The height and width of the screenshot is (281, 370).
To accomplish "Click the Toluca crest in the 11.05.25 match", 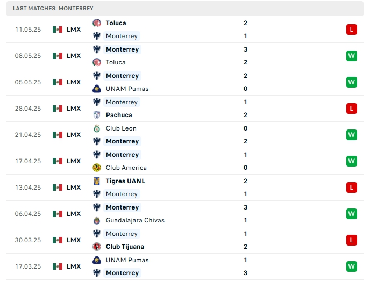I will [97, 23].
